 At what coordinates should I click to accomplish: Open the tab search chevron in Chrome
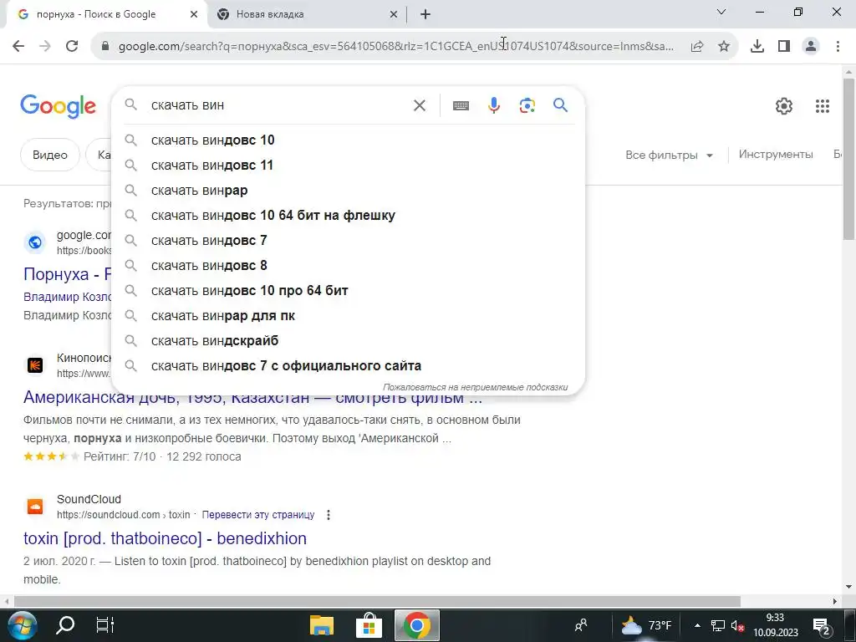(721, 12)
